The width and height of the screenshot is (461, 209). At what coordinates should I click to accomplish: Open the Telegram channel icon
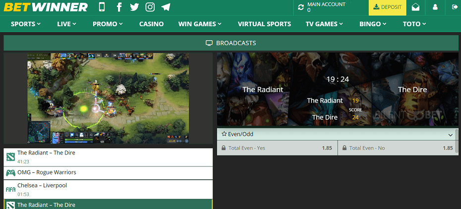tap(166, 7)
